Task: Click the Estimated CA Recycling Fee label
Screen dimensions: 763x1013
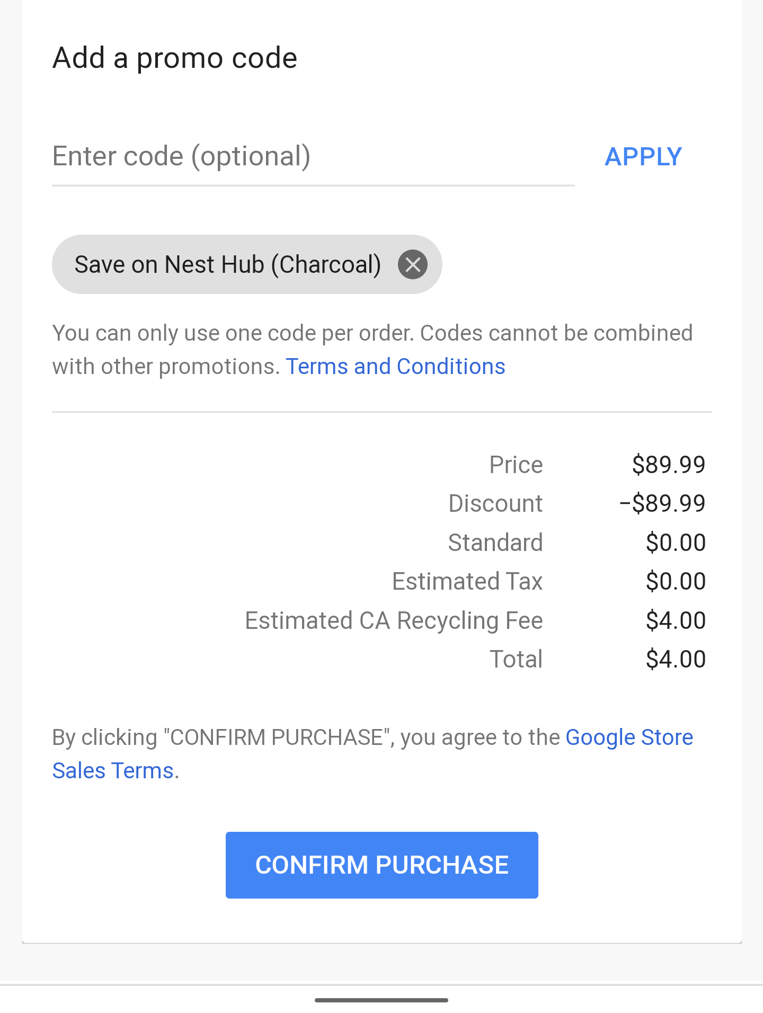Action: pos(394,620)
